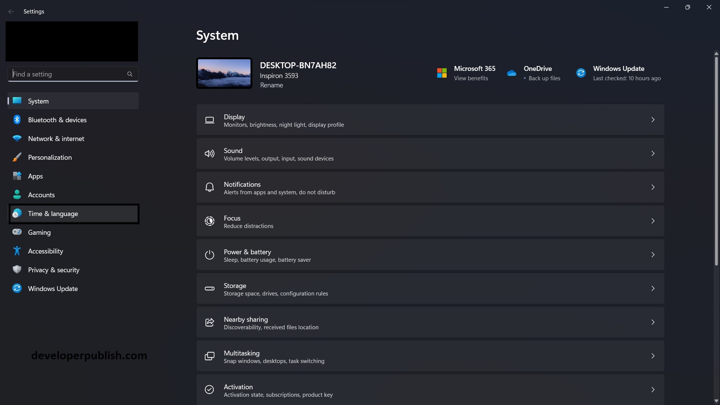Click the search magnifier icon
This screenshot has height=405, width=720.
(x=130, y=74)
